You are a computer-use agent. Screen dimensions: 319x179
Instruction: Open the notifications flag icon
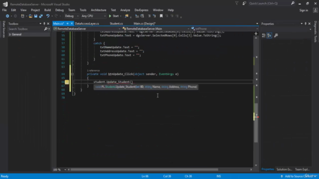237,3
